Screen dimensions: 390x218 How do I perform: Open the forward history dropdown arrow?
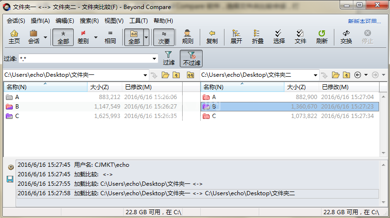click(383, 75)
